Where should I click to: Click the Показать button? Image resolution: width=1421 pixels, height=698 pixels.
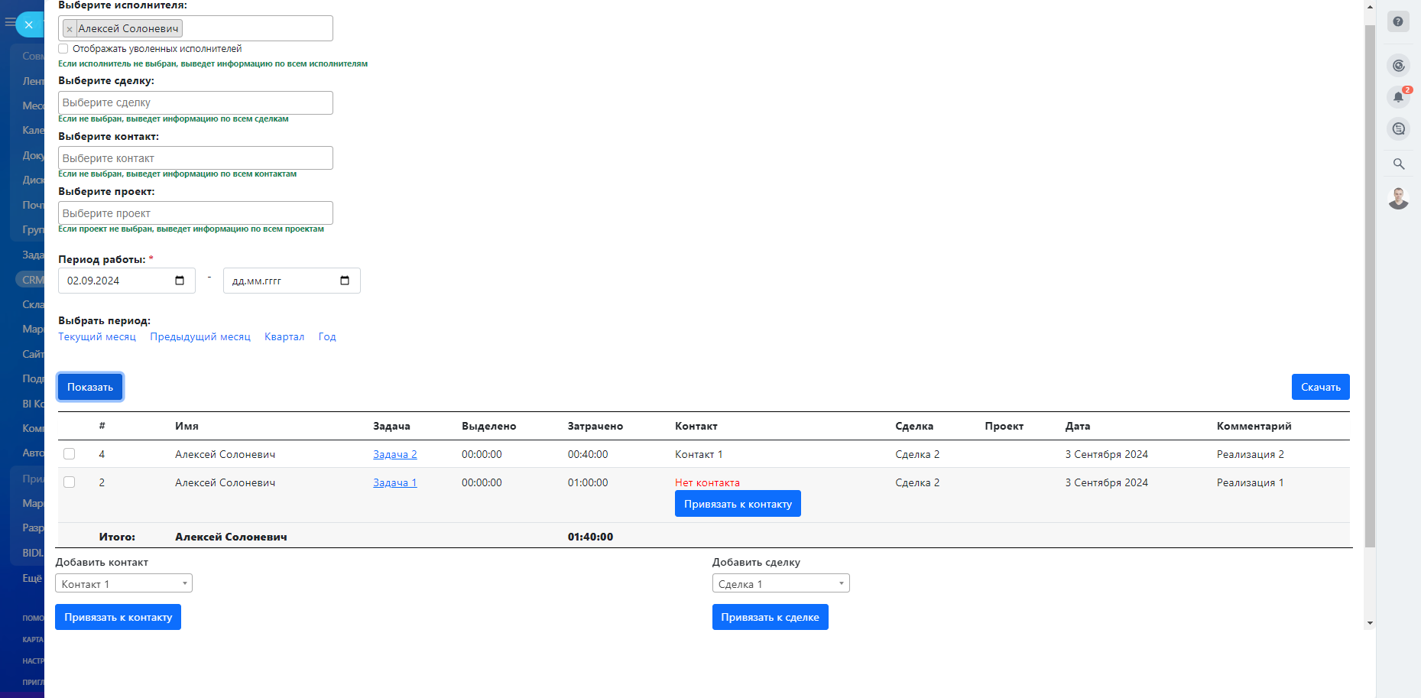coord(90,387)
